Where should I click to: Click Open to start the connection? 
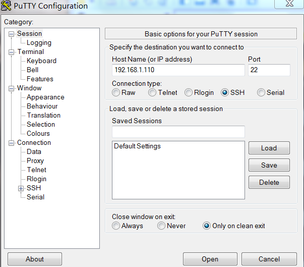click(210, 259)
